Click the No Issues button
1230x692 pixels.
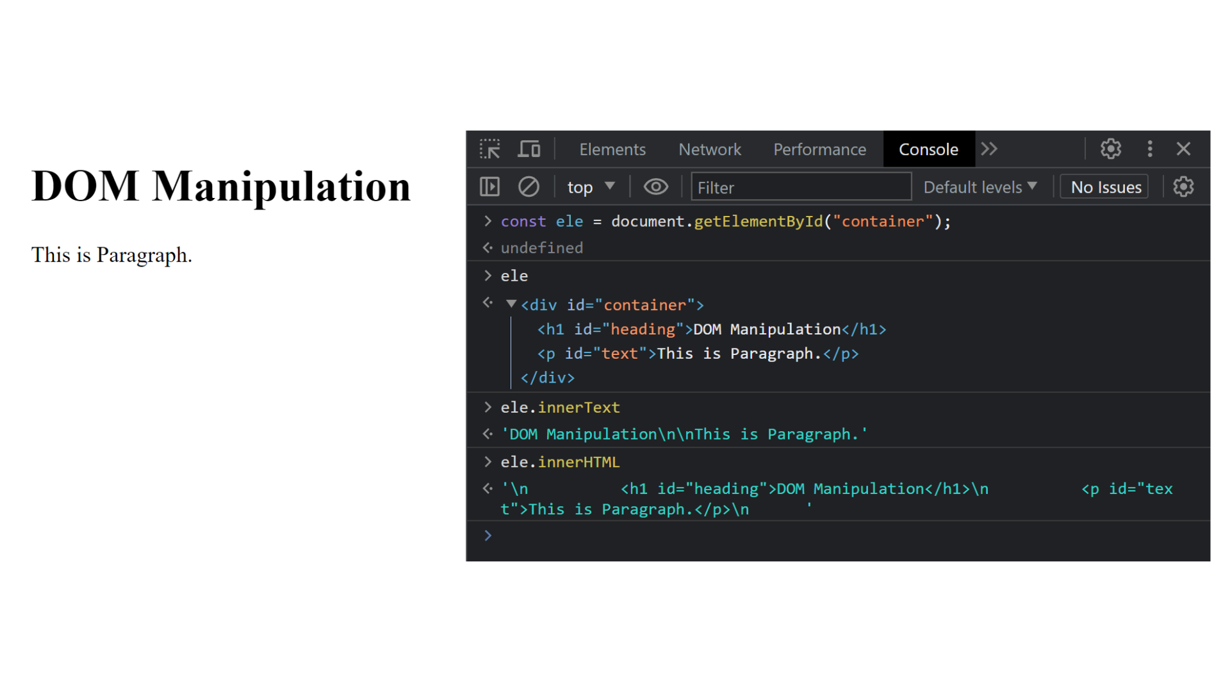(1105, 186)
